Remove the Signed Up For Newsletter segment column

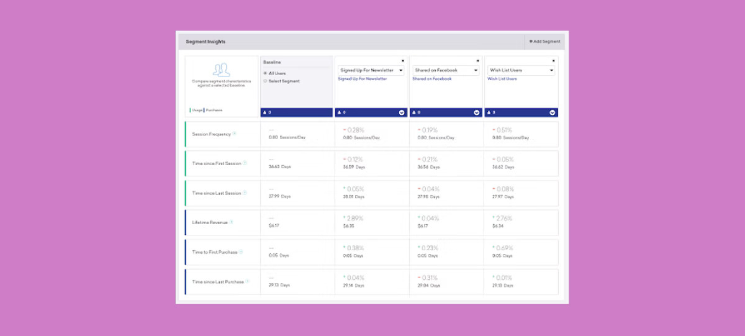[403, 61]
